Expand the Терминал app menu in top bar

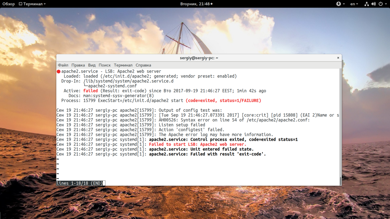tap(35, 4)
